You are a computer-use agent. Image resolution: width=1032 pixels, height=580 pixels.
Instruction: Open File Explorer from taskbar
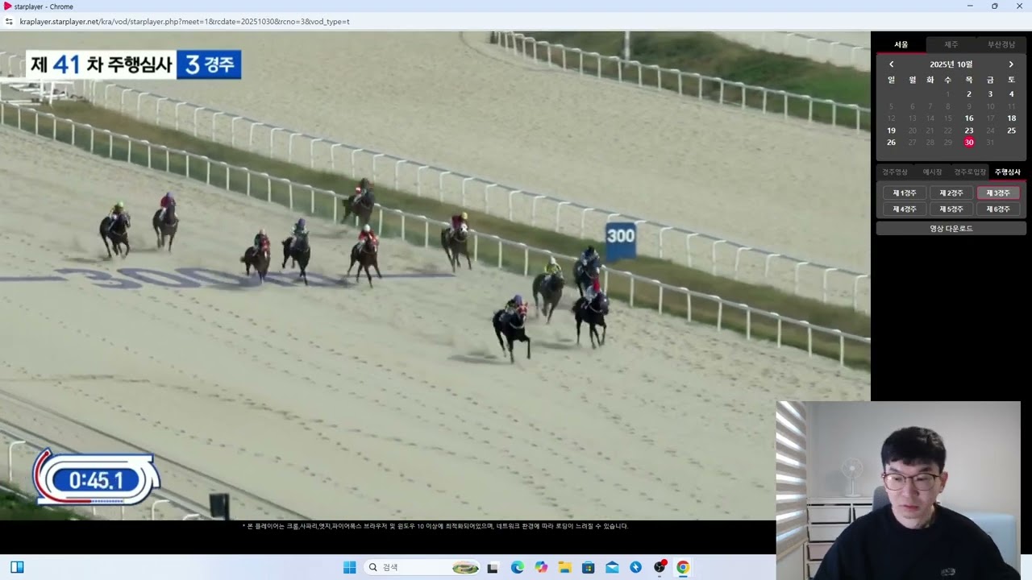(x=565, y=567)
